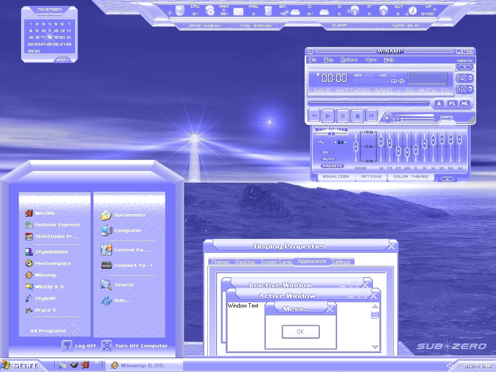This screenshot has height=372, width=496.
Task: Mute Winamp using the speaker icon
Action: coord(387,118)
